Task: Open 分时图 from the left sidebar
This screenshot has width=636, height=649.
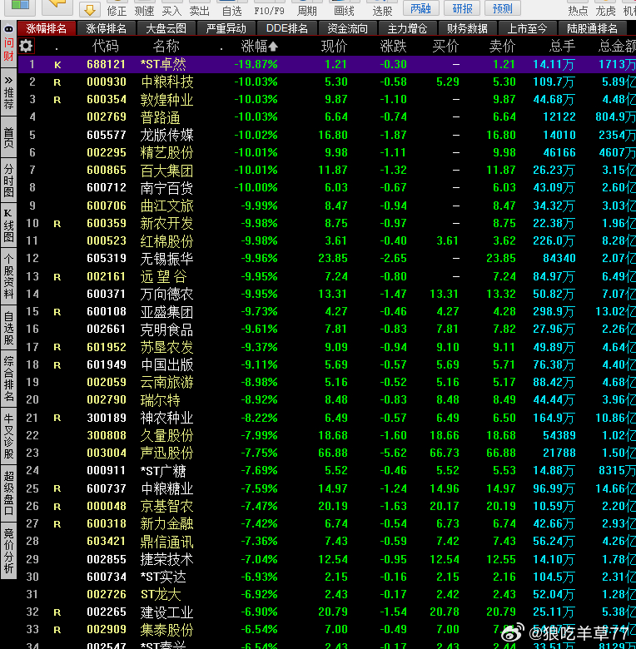Action: 8,181
